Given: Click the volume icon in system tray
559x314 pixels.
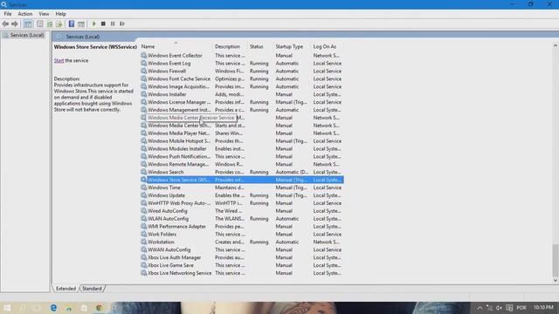Looking at the screenshot, I should click(499, 308).
